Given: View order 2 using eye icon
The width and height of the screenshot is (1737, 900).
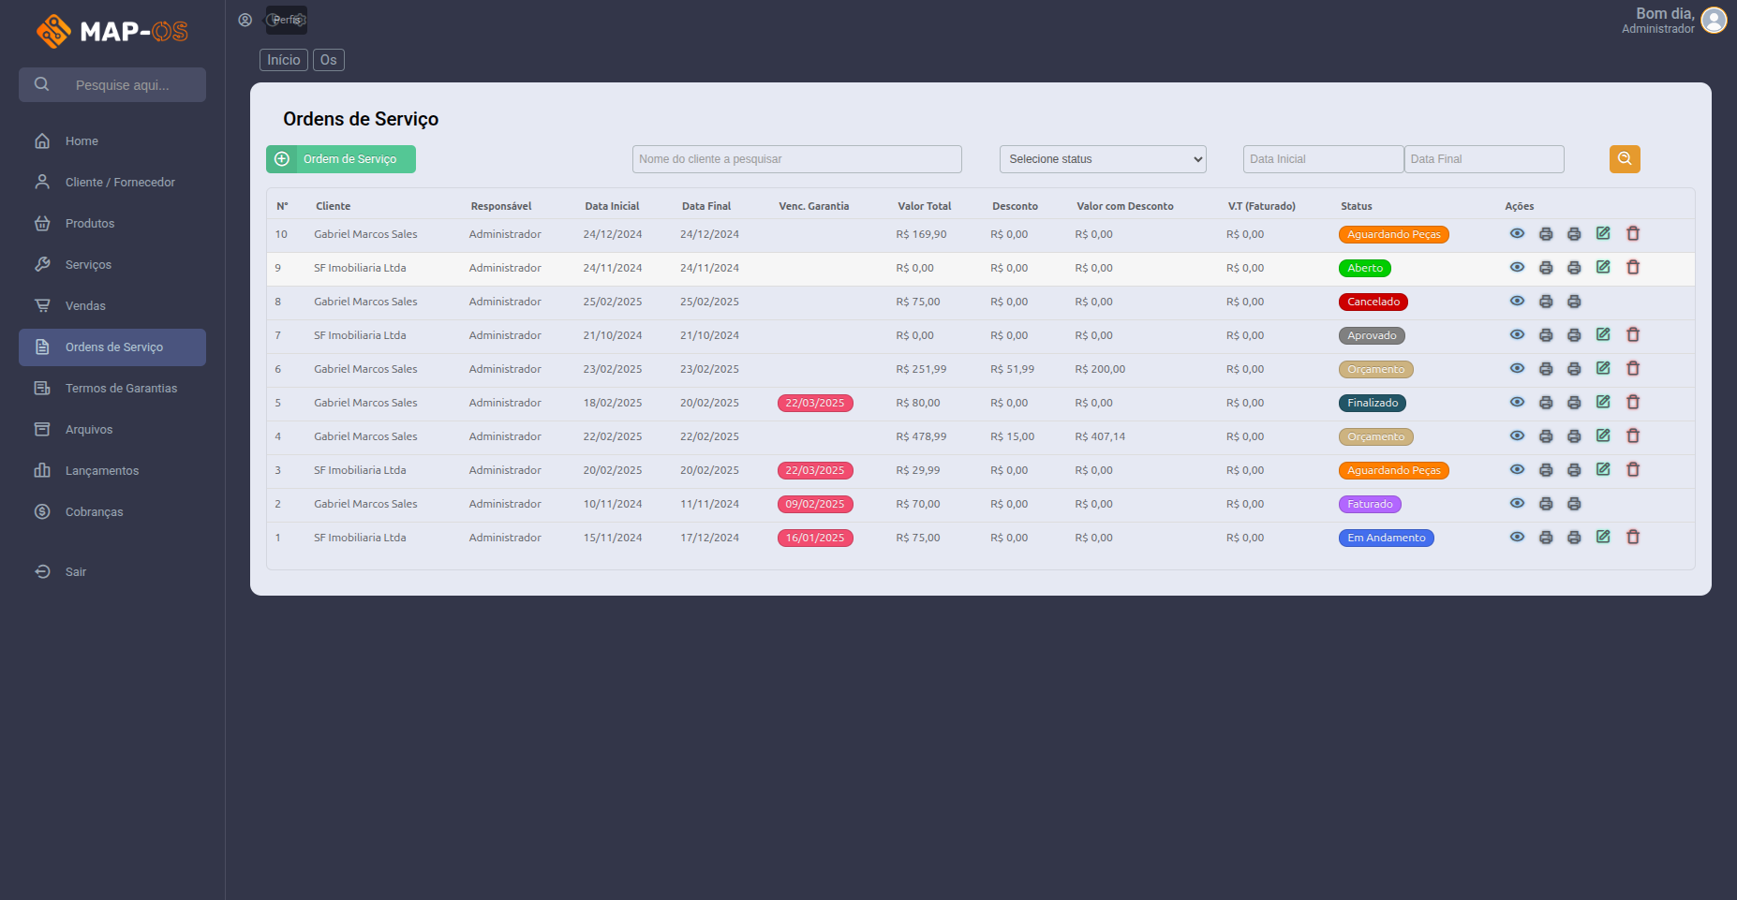Looking at the screenshot, I should pos(1517,504).
